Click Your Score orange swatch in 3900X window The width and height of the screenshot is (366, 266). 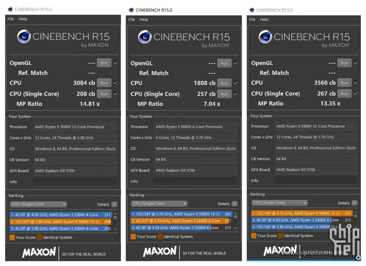pyautogui.click(x=12, y=238)
